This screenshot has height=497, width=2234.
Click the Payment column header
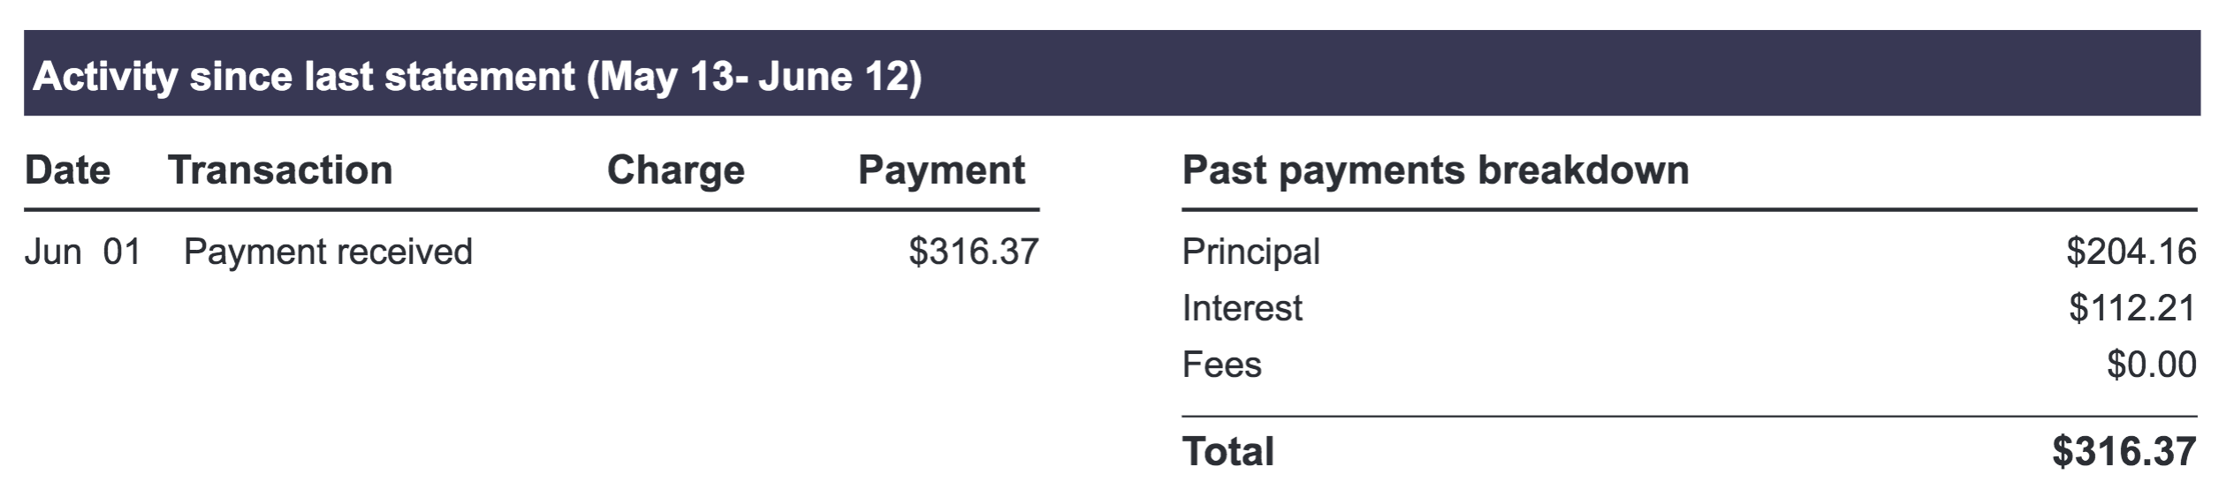pyautogui.click(x=941, y=170)
